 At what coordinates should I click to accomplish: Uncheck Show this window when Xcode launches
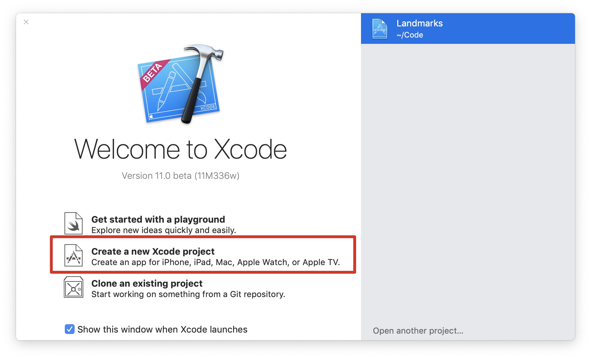(x=69, y=329)
